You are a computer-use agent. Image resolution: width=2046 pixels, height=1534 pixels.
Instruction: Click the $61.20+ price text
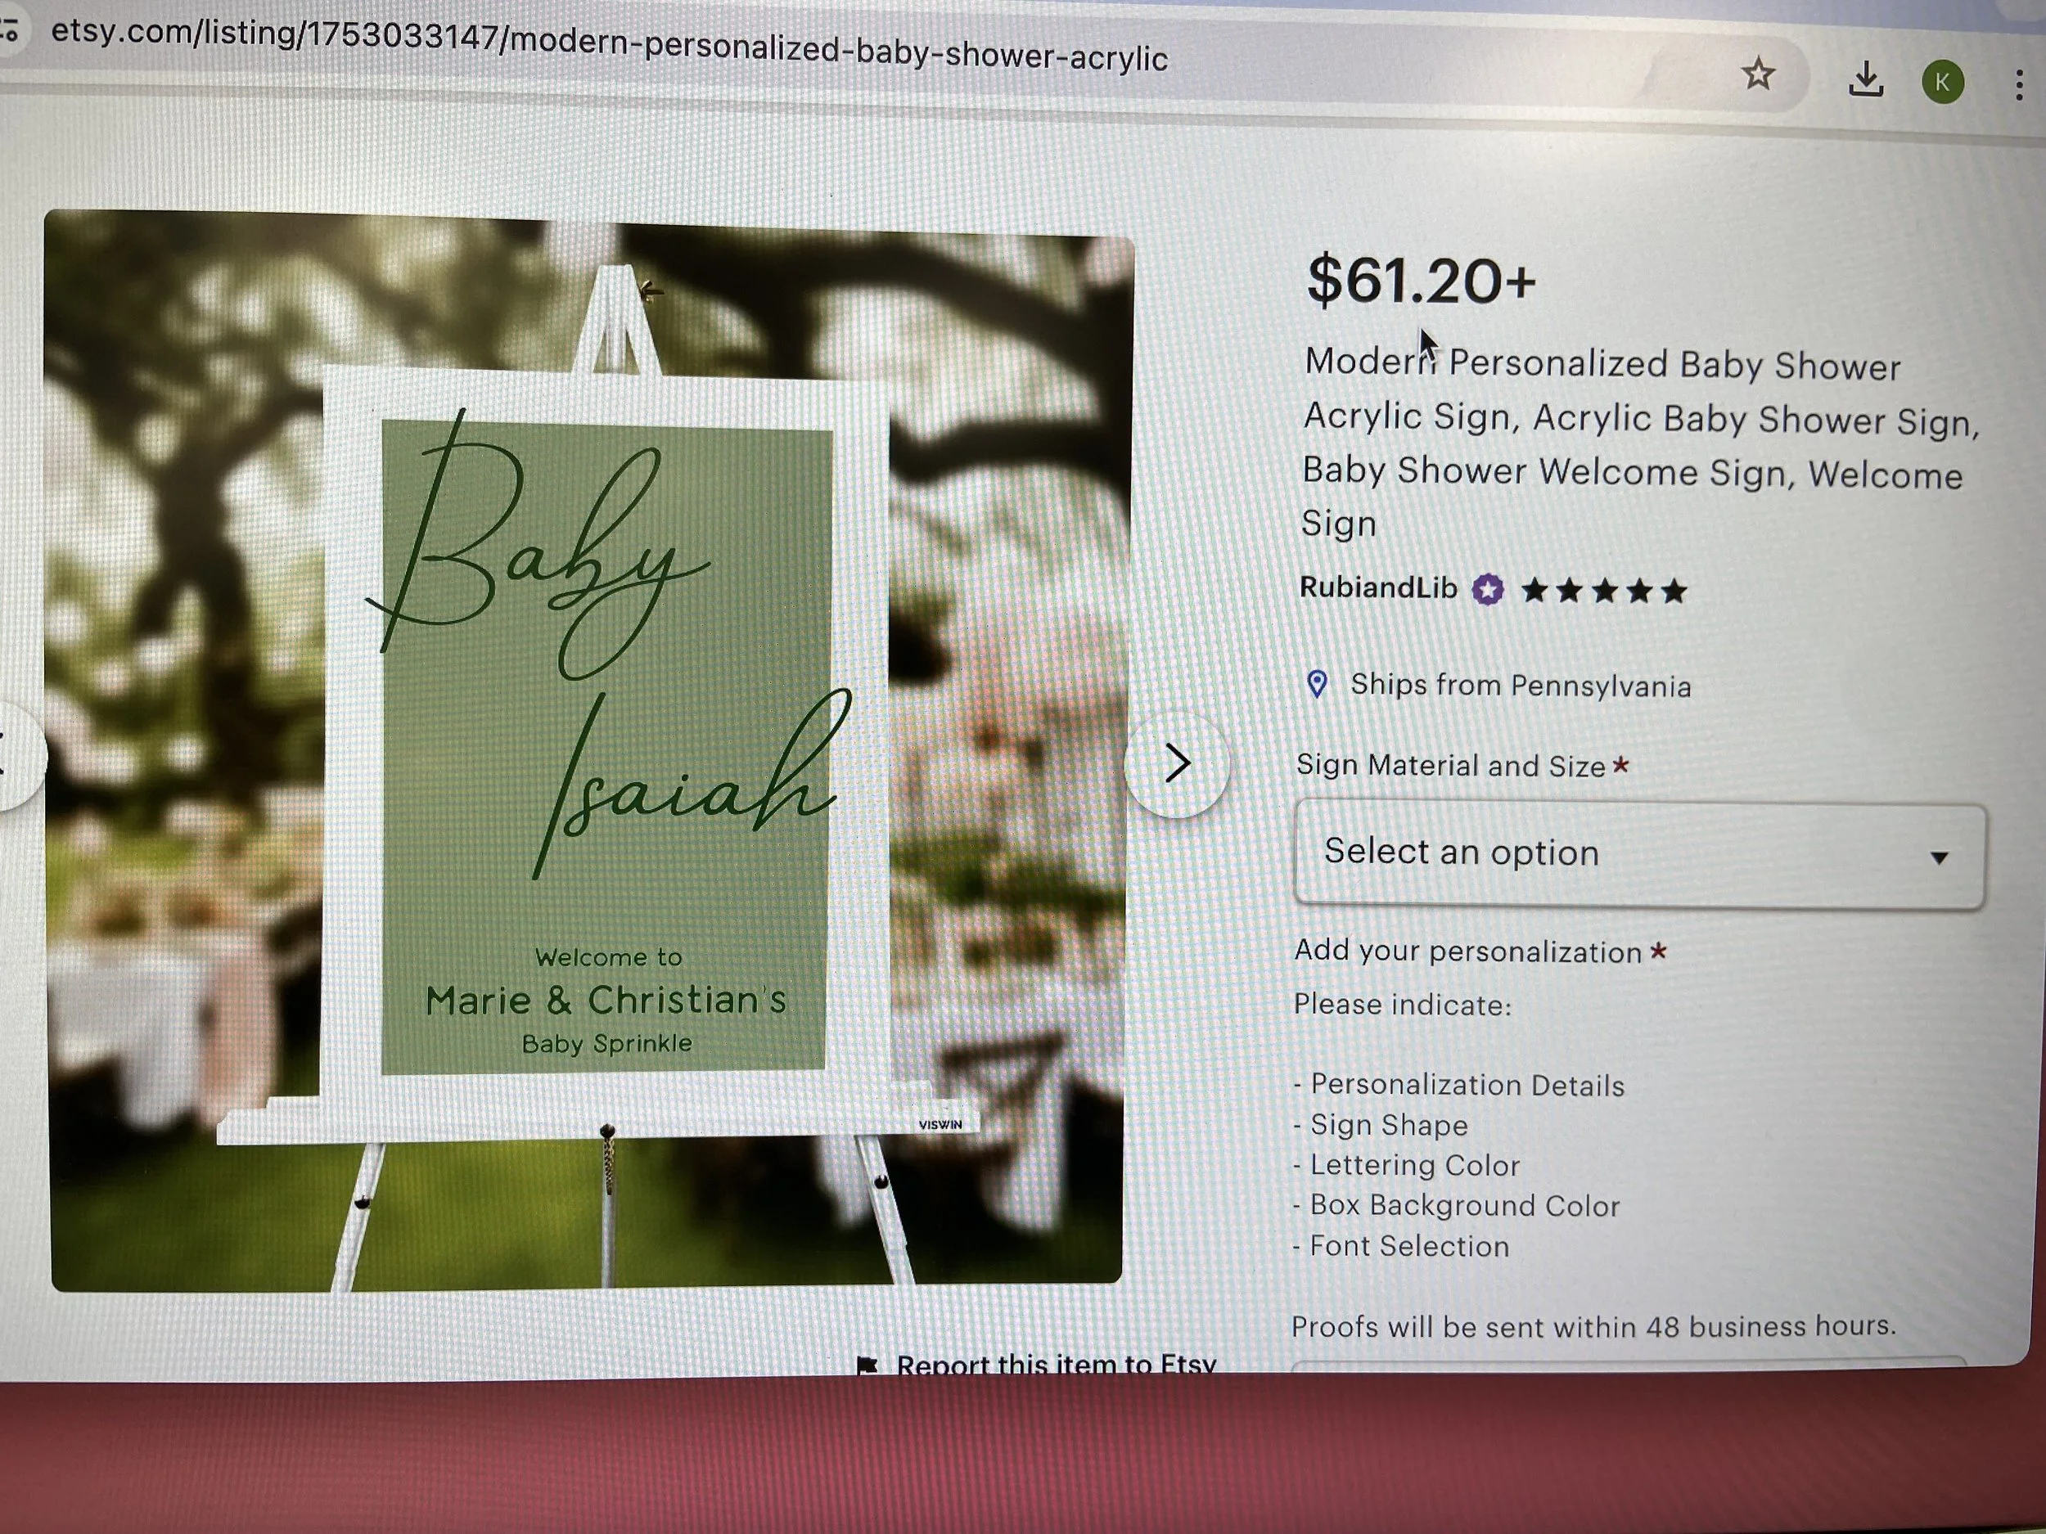click(x=1421, y=280)
